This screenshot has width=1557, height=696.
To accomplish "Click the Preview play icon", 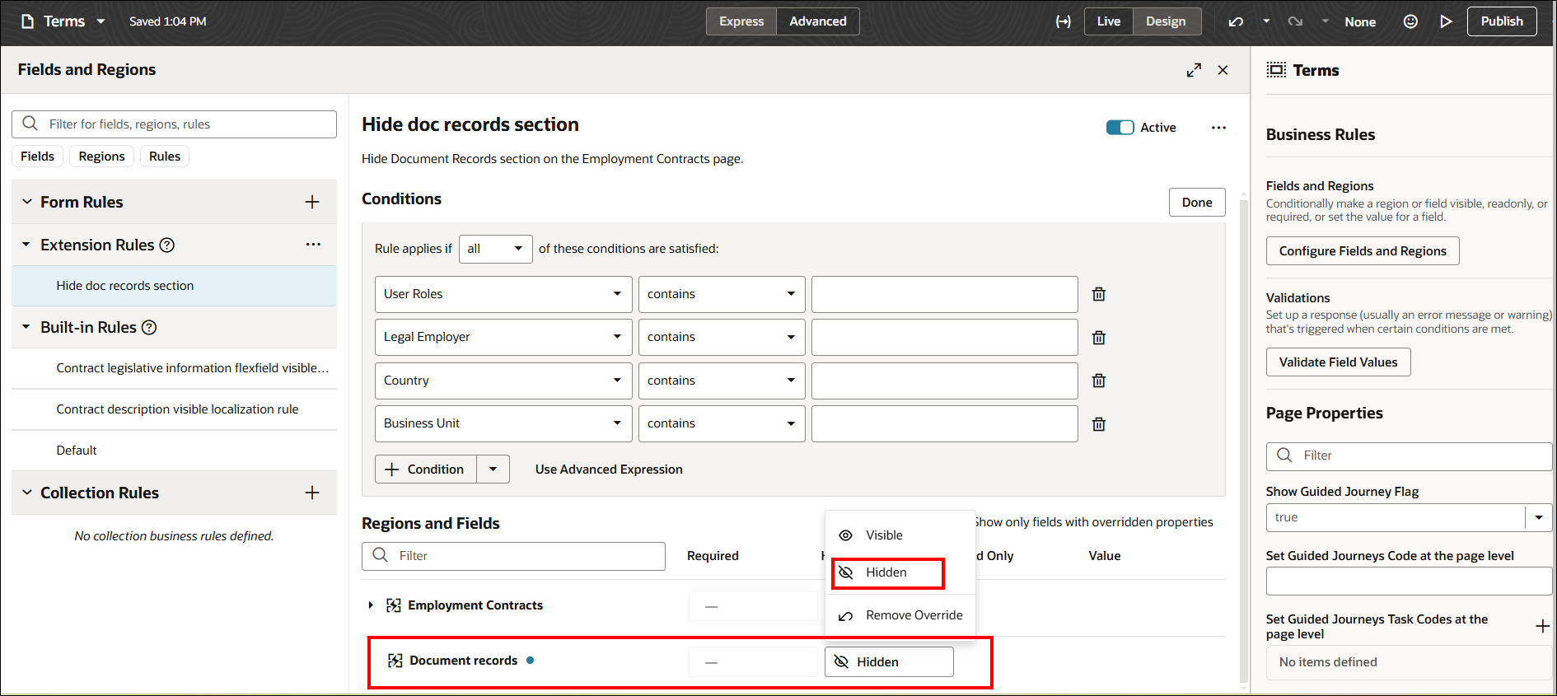I will coord(1446,21).
